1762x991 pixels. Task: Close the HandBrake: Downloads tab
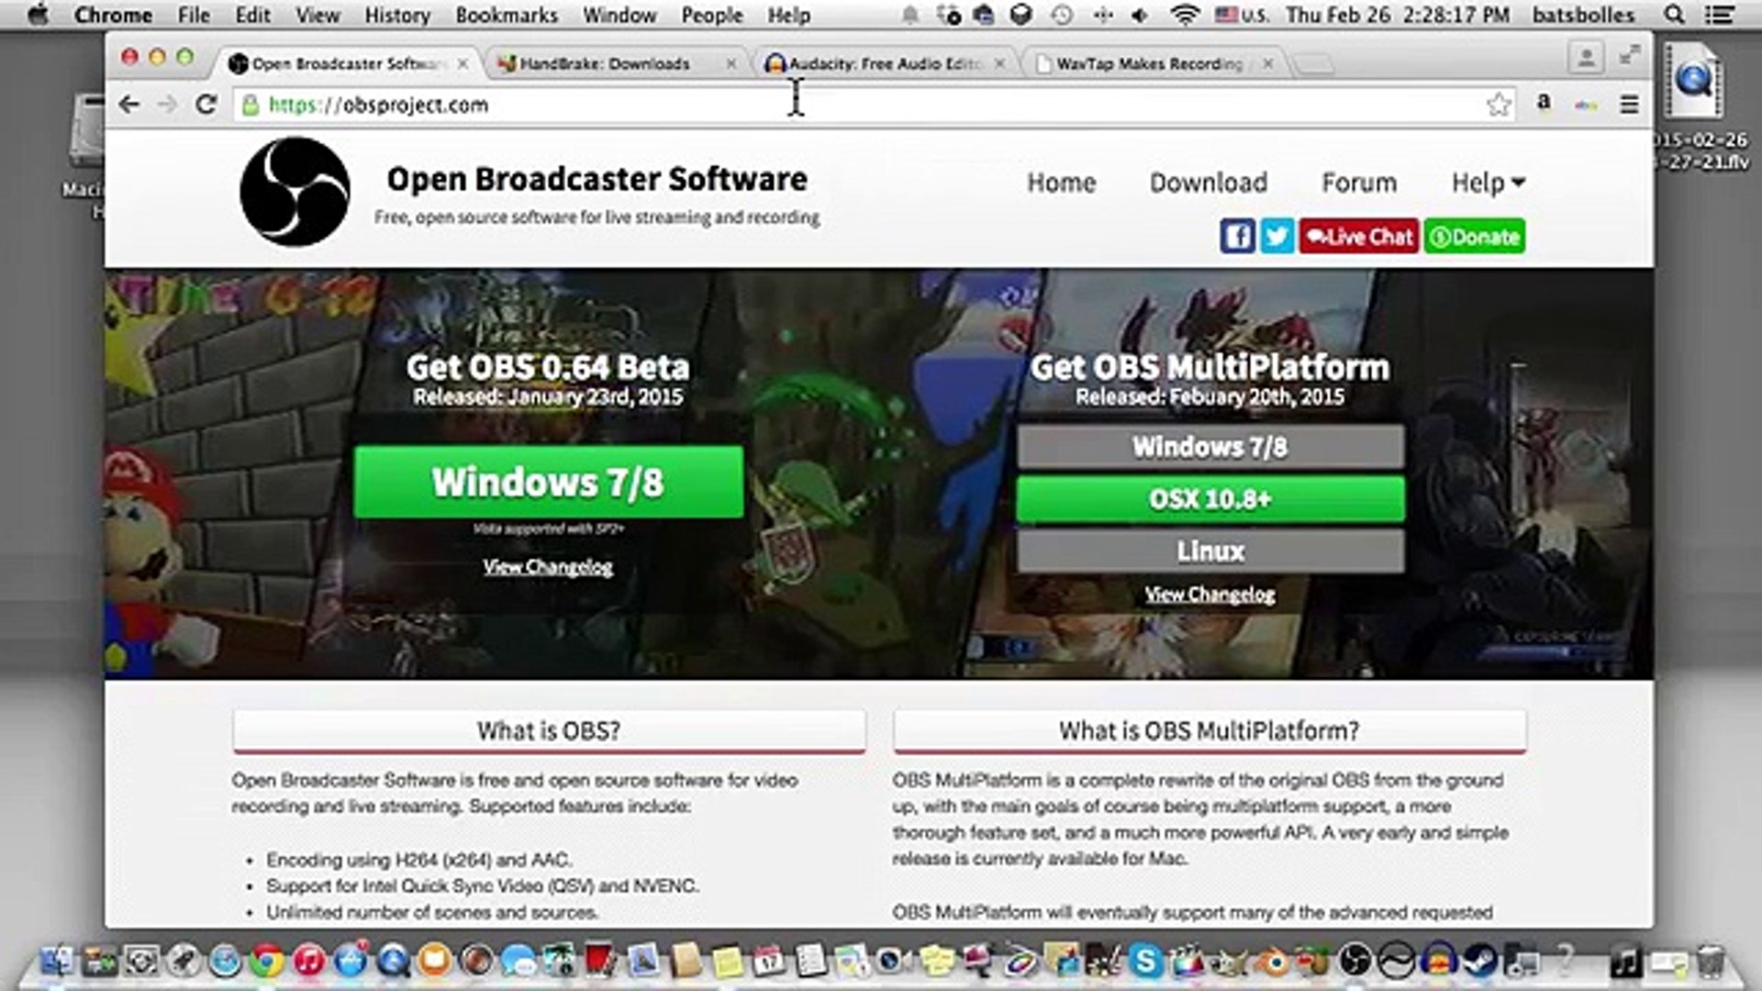730,63
